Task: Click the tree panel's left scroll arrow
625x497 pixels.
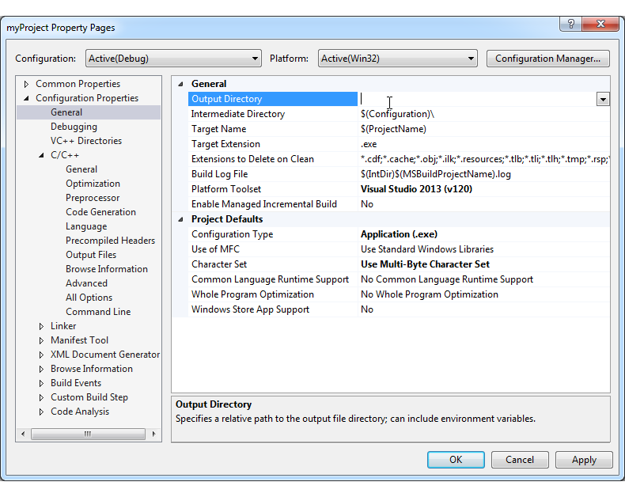Action: click(23, 434)
